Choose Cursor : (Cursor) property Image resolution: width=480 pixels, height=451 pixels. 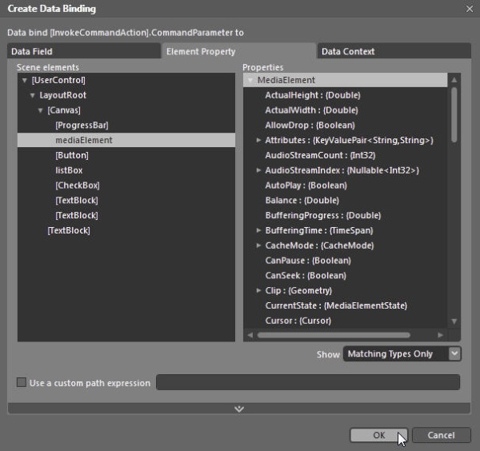[x=298, y=321]
